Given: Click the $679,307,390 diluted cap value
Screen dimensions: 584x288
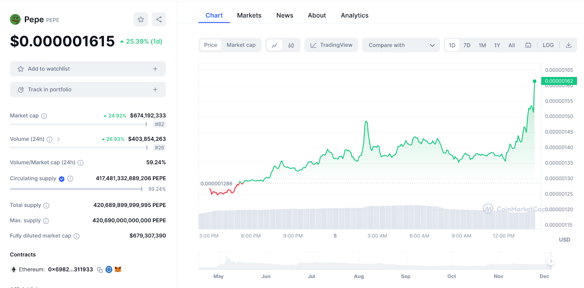Looking at the screenshot, I should 148,235.
